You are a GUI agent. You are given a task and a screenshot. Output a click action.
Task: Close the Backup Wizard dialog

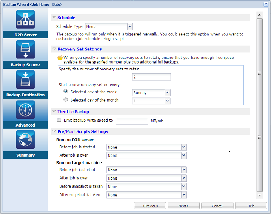tap(266, 4)
